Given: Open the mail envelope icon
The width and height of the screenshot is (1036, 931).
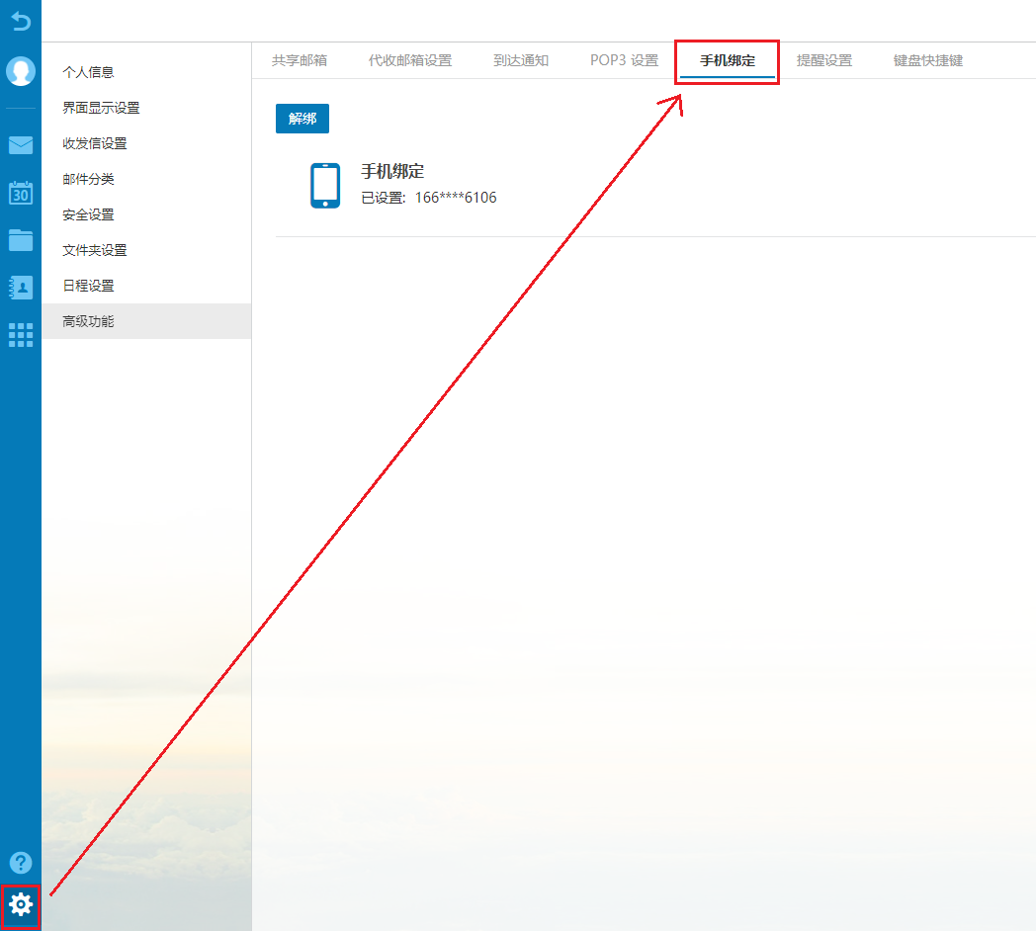Looking at the screenshot, I should pyautogui.click(x=21, y=145).
